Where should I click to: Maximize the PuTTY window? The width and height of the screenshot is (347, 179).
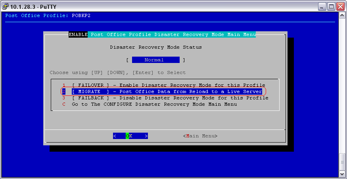[x=331, y=7]
